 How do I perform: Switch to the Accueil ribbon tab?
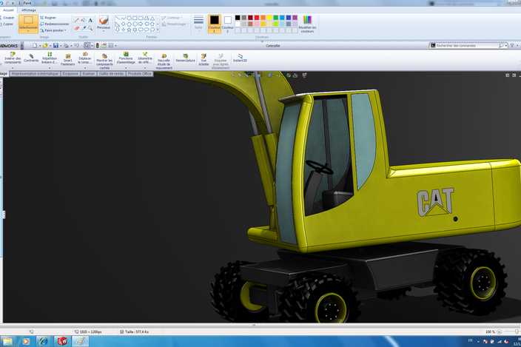click(x=8, y=10)
